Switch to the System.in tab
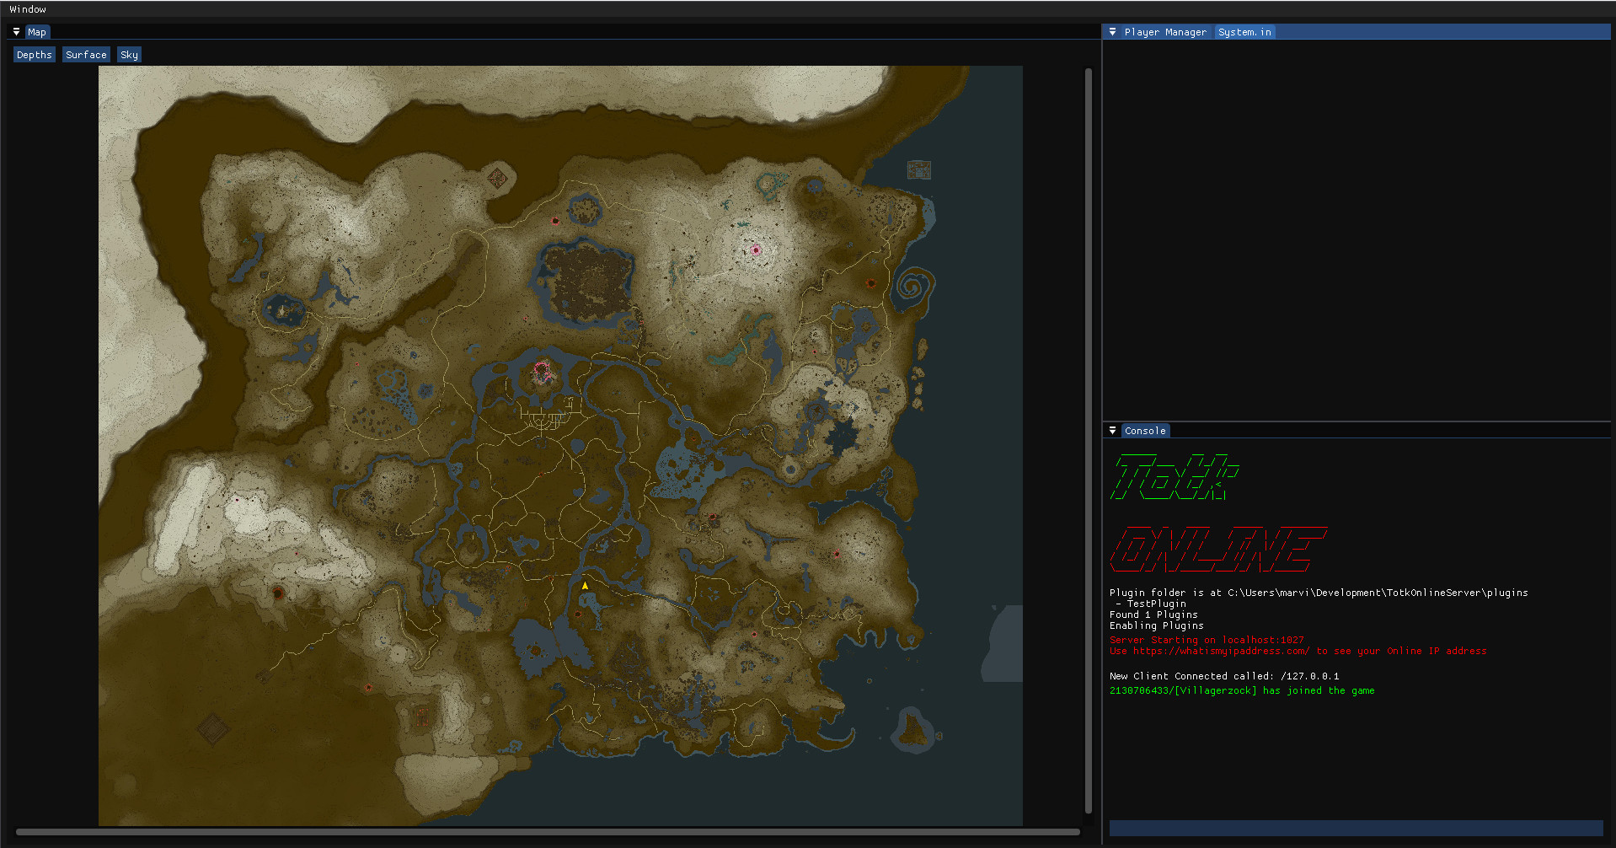The height and width of the screenshot is (848, 1616). point(1244,31)
